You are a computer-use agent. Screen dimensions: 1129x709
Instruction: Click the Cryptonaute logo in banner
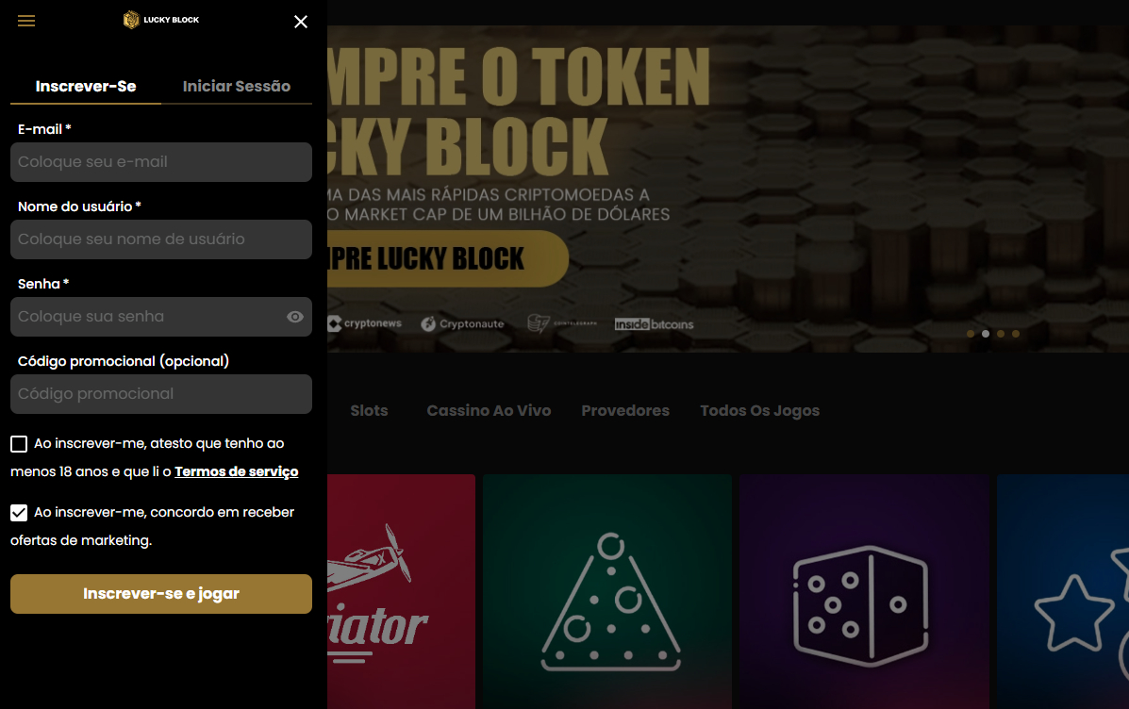tap(462, 324)
